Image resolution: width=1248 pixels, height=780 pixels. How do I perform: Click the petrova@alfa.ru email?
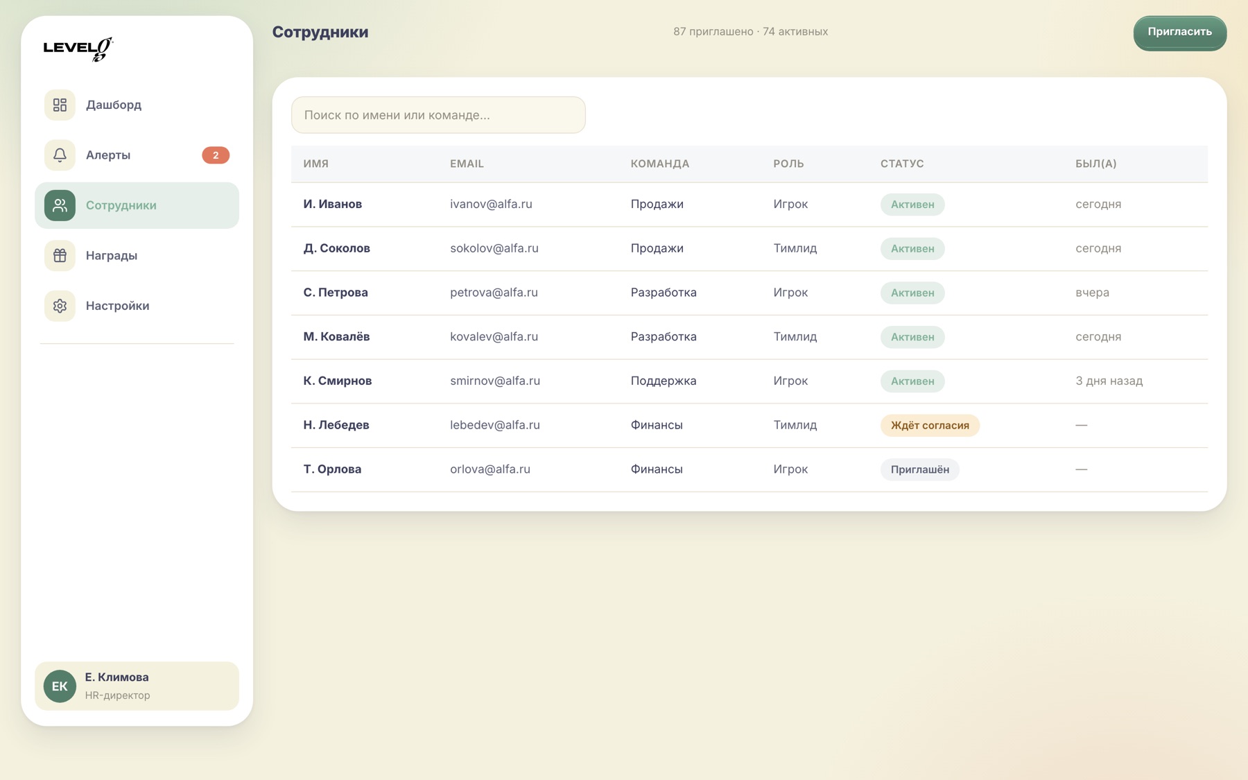[494, 293]
